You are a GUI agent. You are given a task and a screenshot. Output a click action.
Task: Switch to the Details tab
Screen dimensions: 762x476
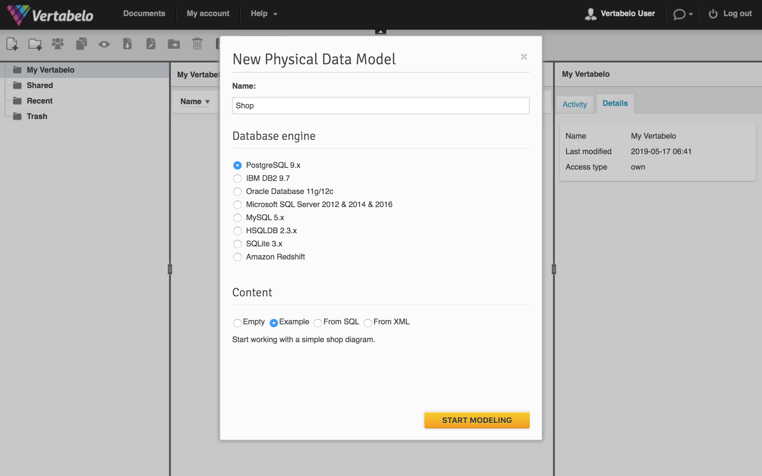tap(615, 104)
